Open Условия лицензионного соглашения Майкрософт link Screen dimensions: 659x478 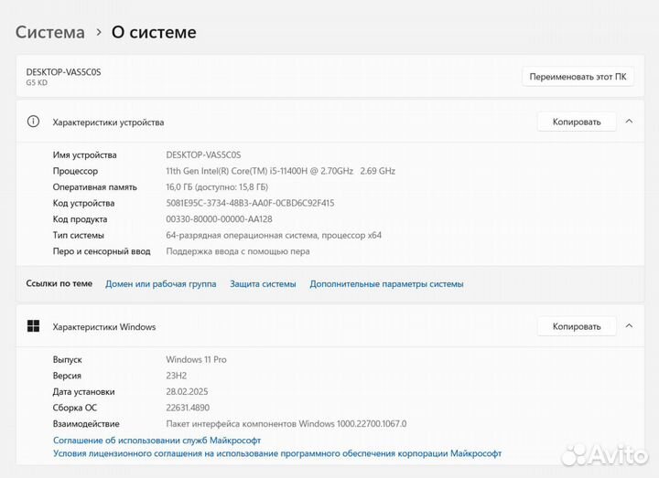(277, 453)
